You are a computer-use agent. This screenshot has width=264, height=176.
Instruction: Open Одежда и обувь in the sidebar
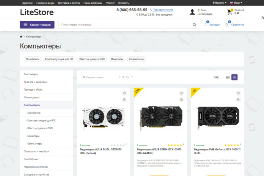point(46,90)
